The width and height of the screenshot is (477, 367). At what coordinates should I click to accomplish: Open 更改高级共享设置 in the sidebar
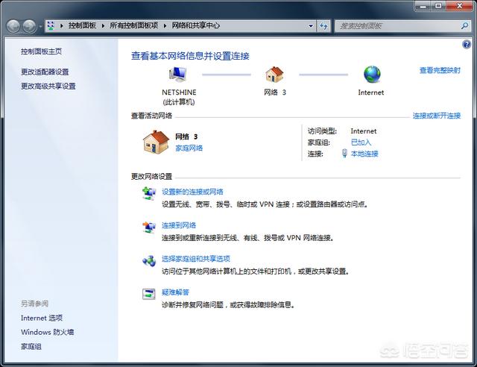pyautogui.click(x=48, y=87)
